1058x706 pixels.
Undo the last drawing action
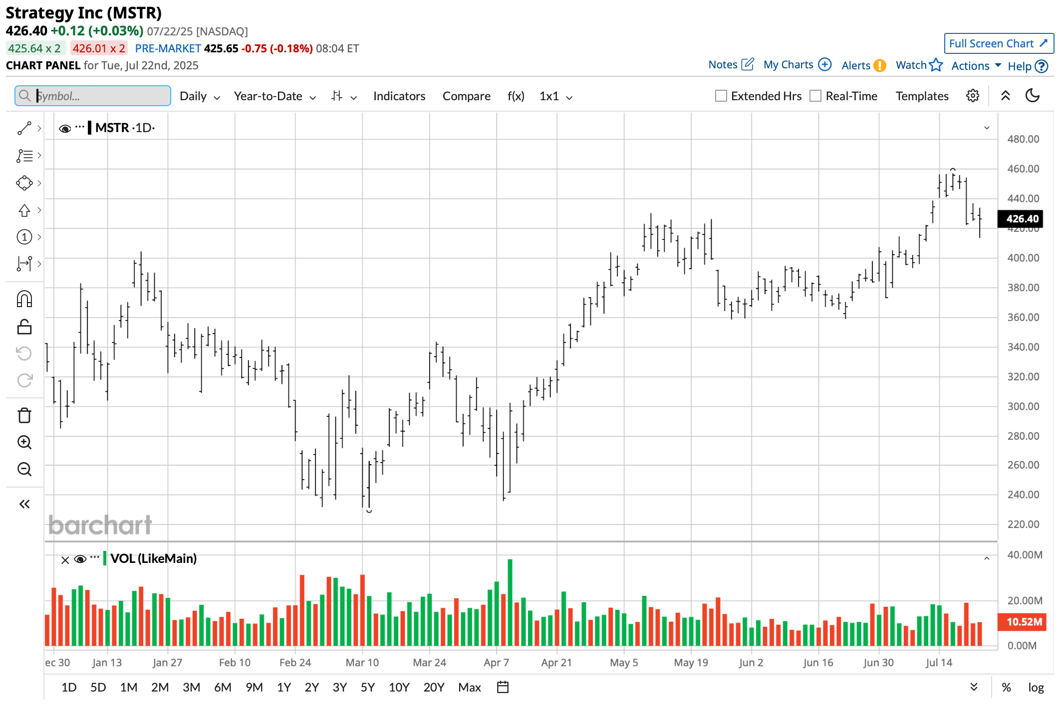pyautogui.click(x=24, y=353)
